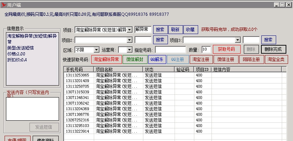Click the 项目2 keyword input field

tap(143, 40)
